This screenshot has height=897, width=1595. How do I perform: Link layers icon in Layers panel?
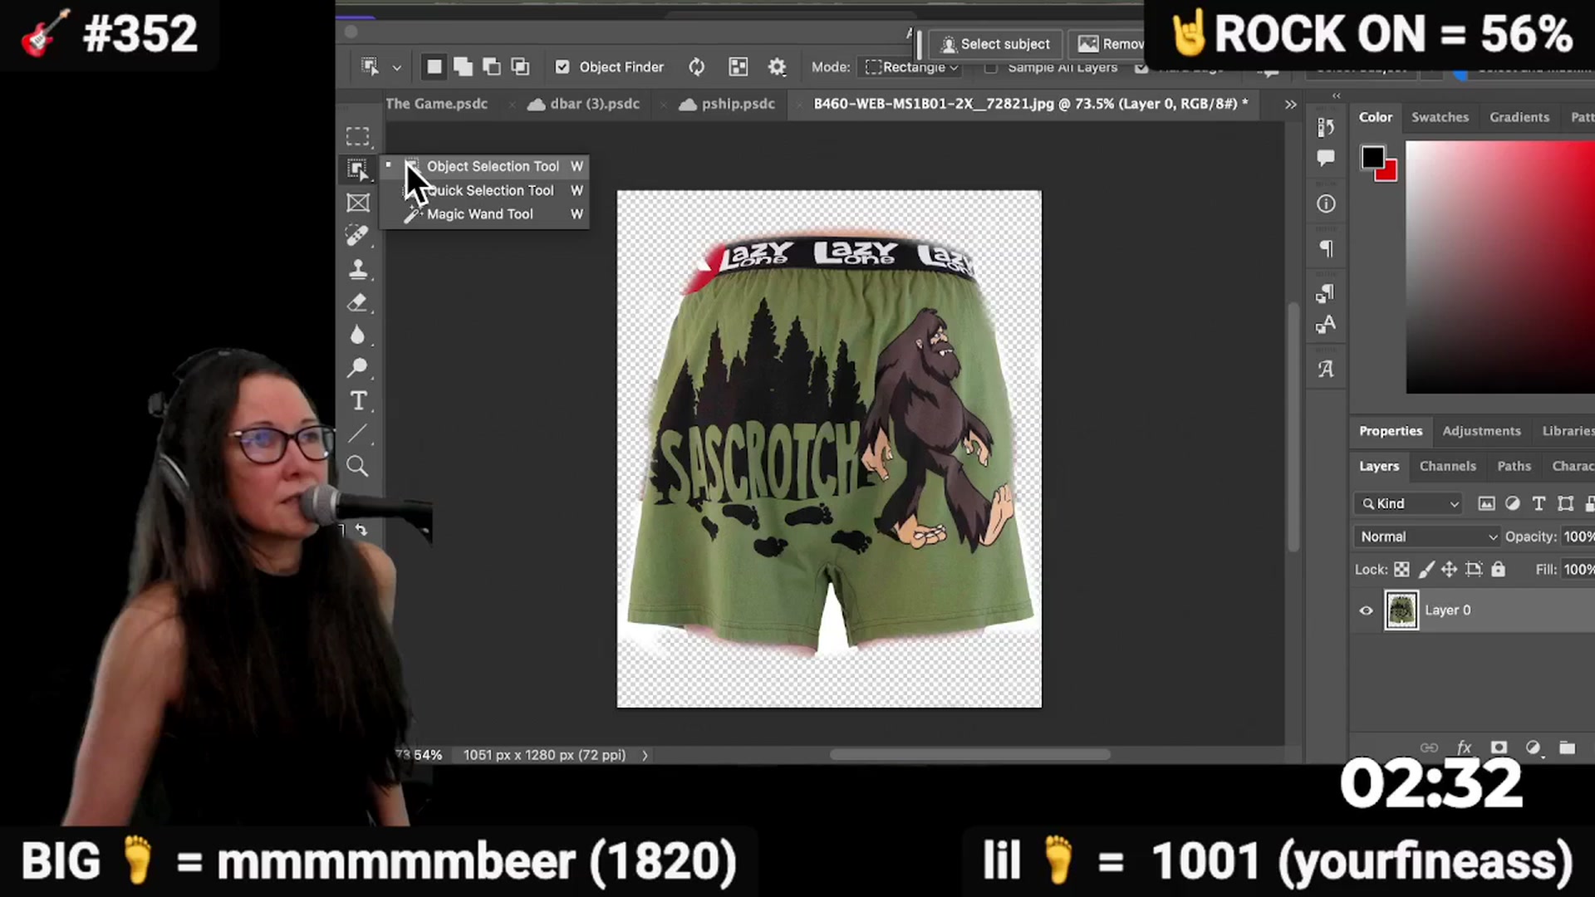1429,747
